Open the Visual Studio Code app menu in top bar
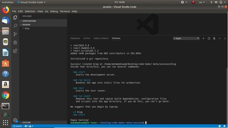228x128 pixels. pyautogui.click(x=31, y=2)
